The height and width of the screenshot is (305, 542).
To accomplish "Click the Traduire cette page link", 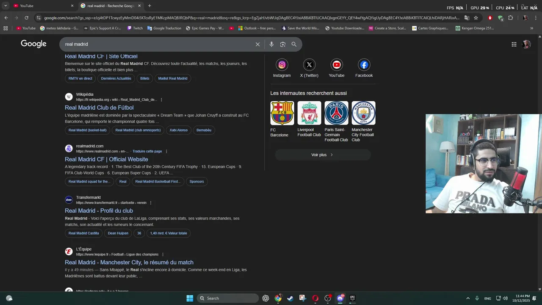I will tap(147, 151).
